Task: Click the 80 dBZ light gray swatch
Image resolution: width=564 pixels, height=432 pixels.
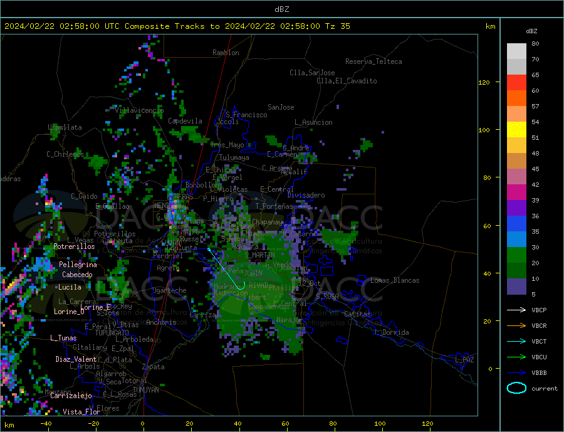Action: pyautogui.click(x=516, y=51)
